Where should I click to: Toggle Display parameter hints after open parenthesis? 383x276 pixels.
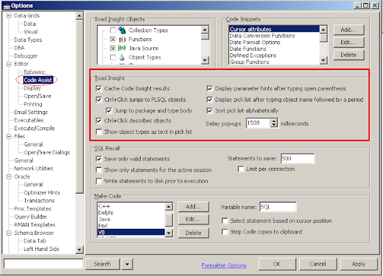point(209,88)
